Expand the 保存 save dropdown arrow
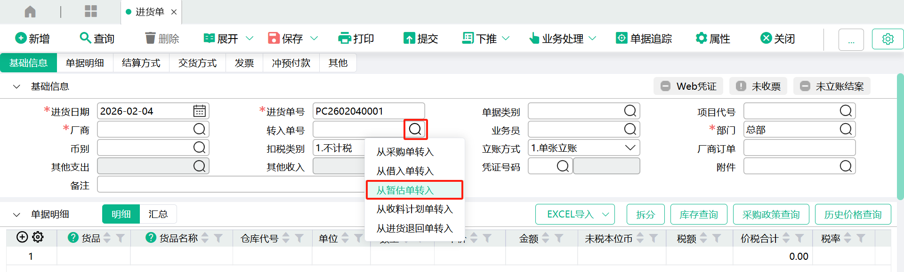 coord(314,39)
